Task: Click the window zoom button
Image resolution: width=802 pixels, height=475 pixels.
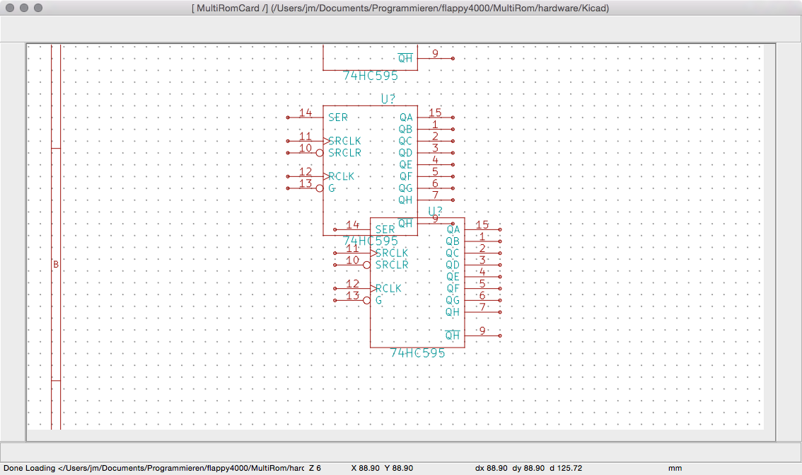Action: point(38,8)
